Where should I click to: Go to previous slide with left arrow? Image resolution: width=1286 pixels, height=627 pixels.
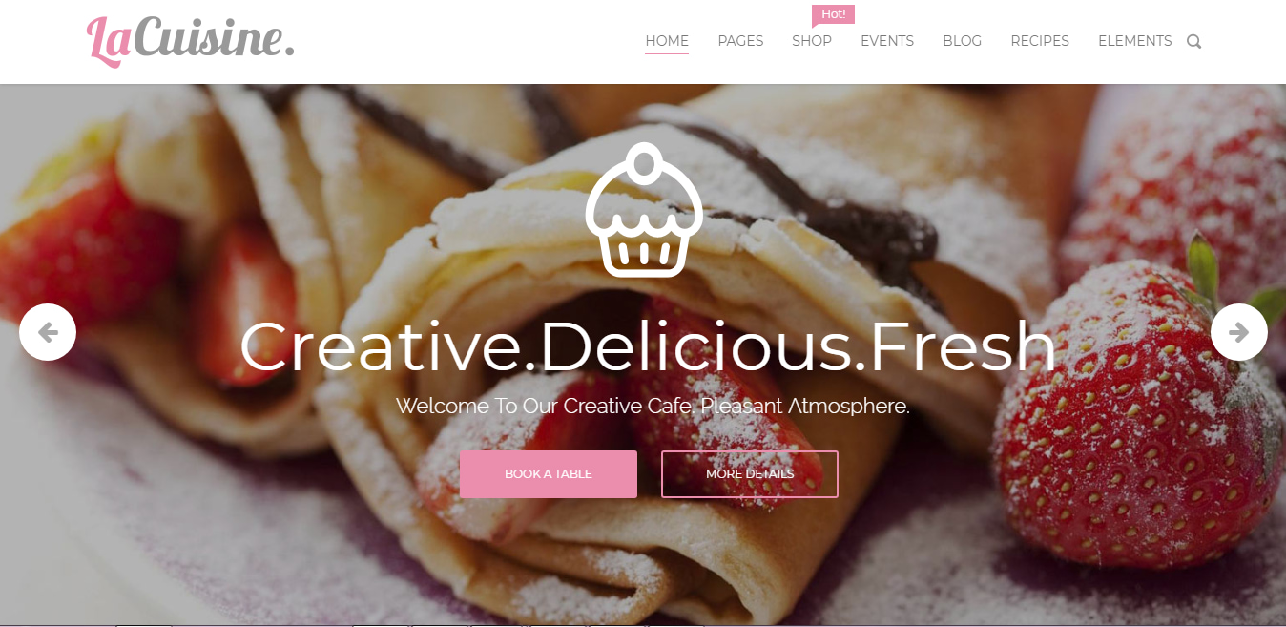[48, 332]
